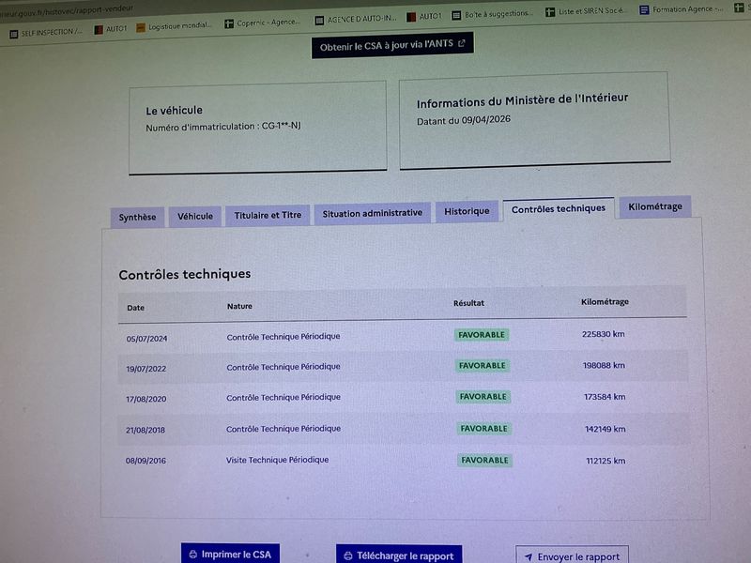
Task: Open the Titulaire et Titre tab
Action: click(268, 216)
